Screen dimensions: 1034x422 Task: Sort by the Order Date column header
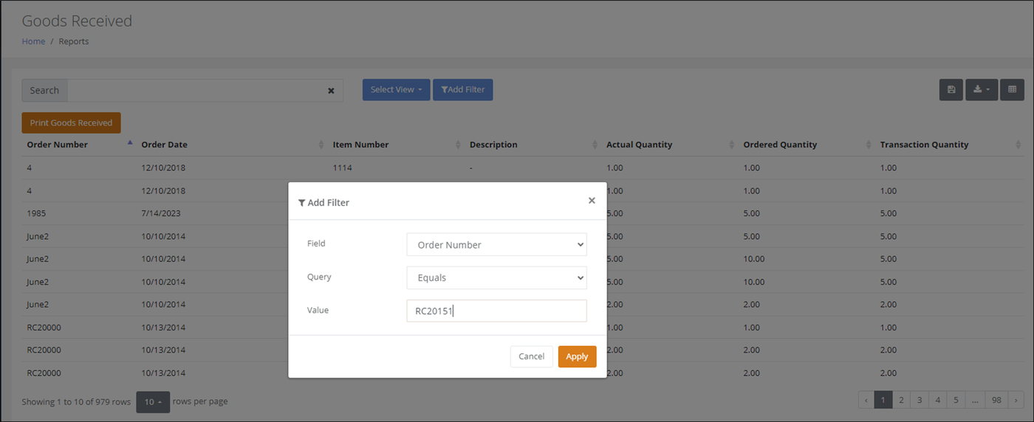[232, 145]
